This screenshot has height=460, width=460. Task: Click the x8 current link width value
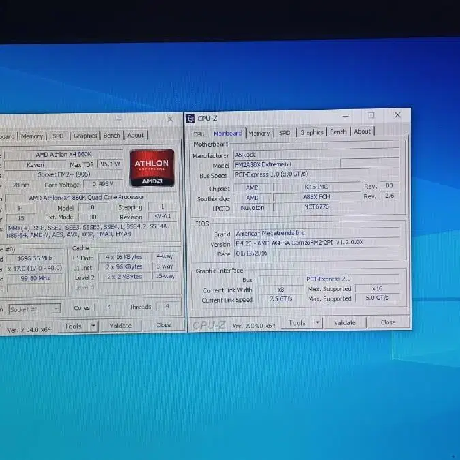[x=281, y=290]
